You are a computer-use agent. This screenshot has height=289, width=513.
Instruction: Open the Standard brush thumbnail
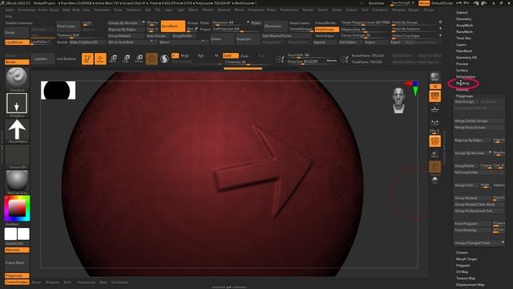(x=17, y=77)
